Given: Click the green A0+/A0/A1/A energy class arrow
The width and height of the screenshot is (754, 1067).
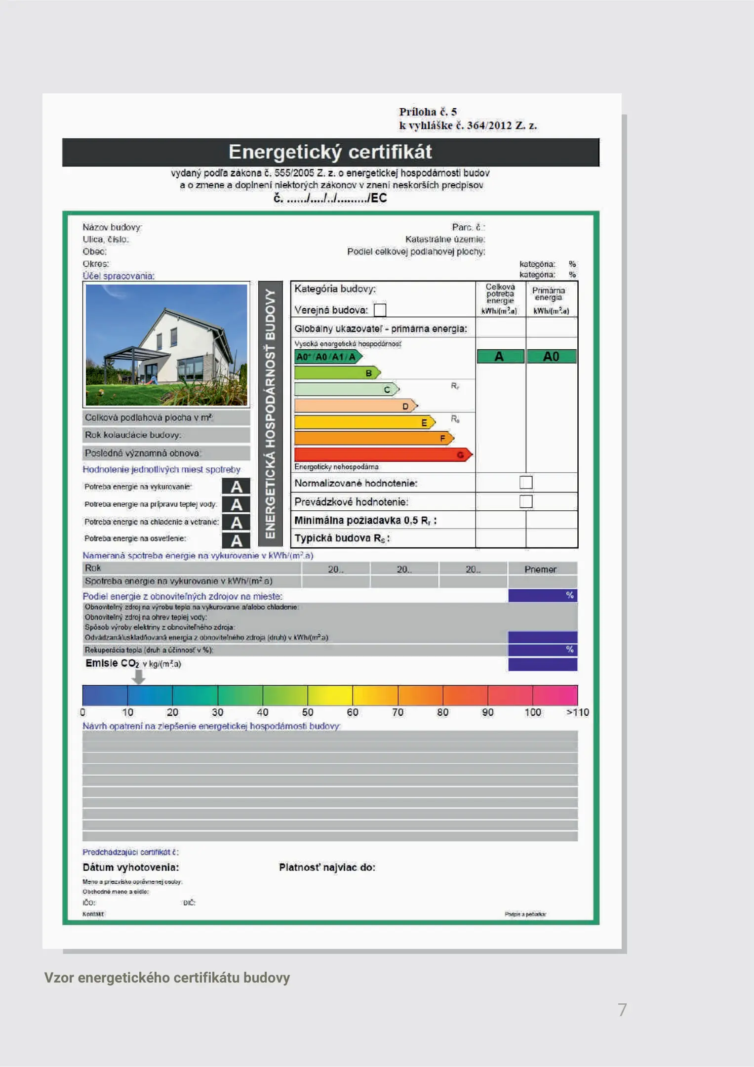Looking at the screenshot, I should click(328, 357).
